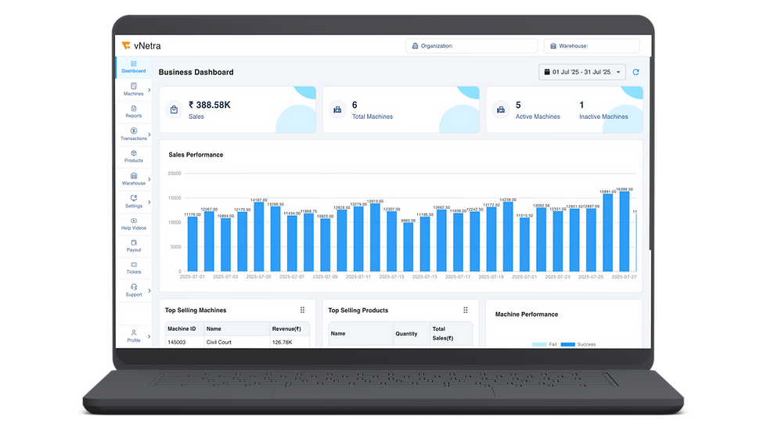Click the Top Selling Products title
Image resolution: width=767 pixels, height=431 pixels.
[358, 311]
